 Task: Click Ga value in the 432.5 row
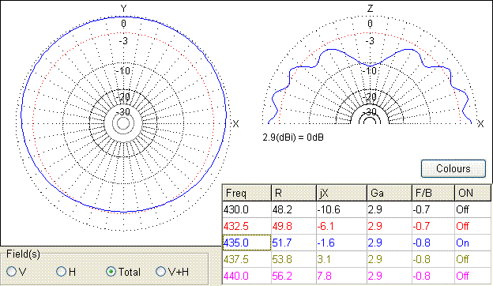[390, 226]
